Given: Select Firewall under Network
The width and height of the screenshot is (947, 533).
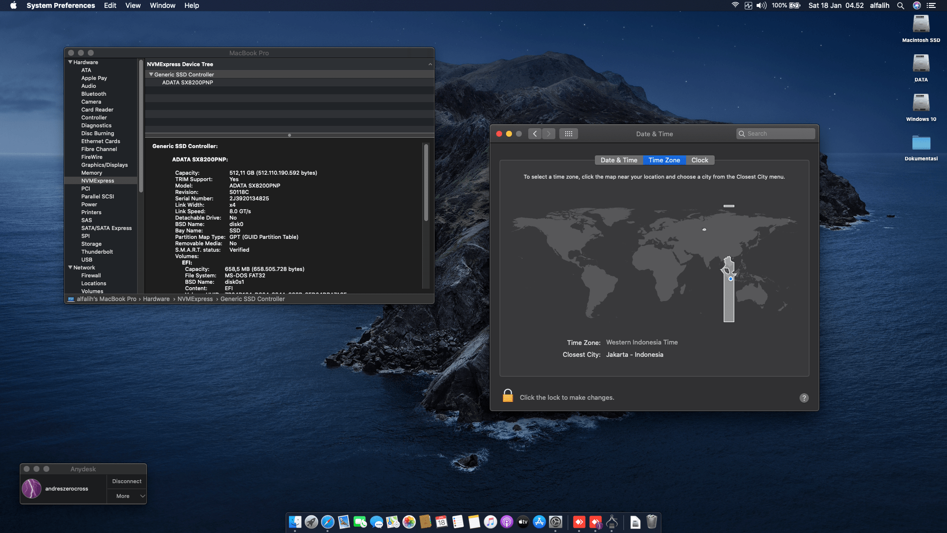Looking at the screenshot, I should [91, 275].
